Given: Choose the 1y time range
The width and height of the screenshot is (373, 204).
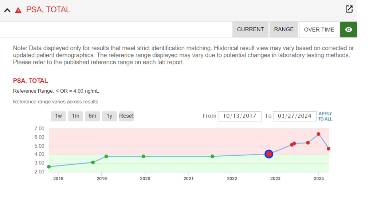Looking at the screenshot, I should pyautogui.click(x=109, y=116).
